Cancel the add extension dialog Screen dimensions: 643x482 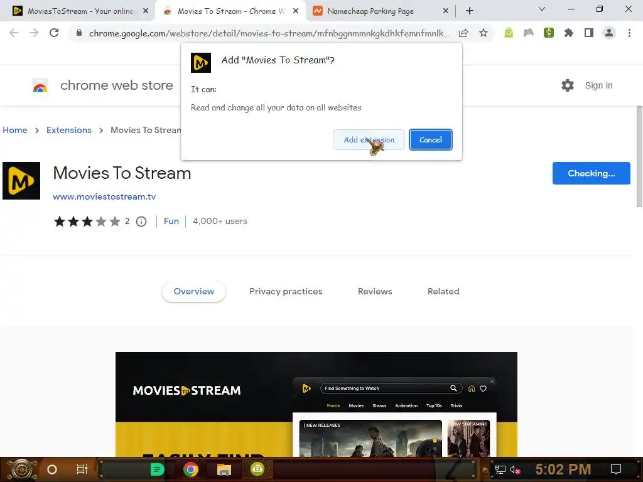click(431, 140)
